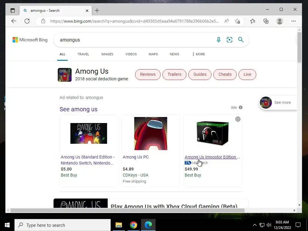Close the amongus - Search tab

point(87,11)
